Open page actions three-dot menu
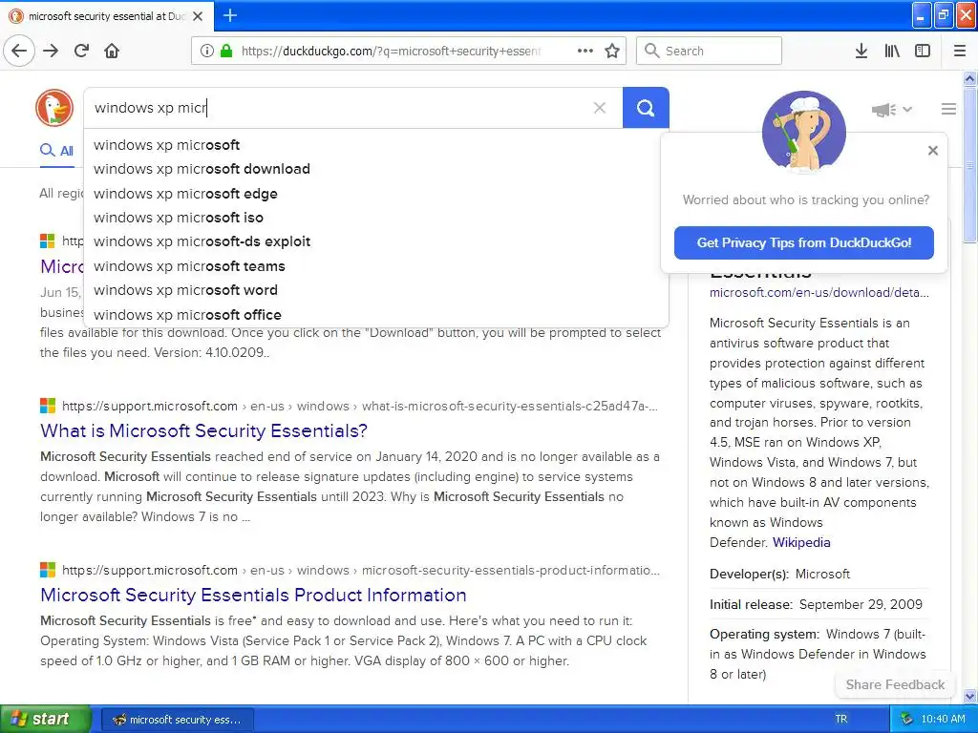 coord(585,51)
